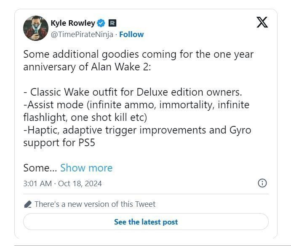The height and width of the screenshot is (246, 291).
Task: Open the info icon beside the timestamp
Action: [262, 183]
